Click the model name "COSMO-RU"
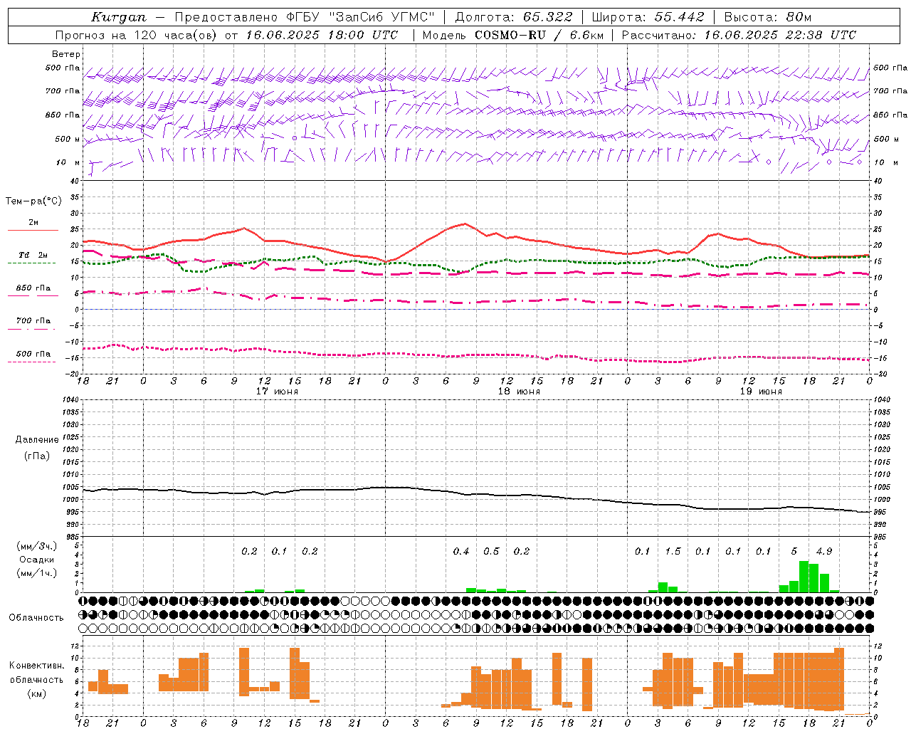This screenshot has height=729, width=911. click(x=510, y=35)
